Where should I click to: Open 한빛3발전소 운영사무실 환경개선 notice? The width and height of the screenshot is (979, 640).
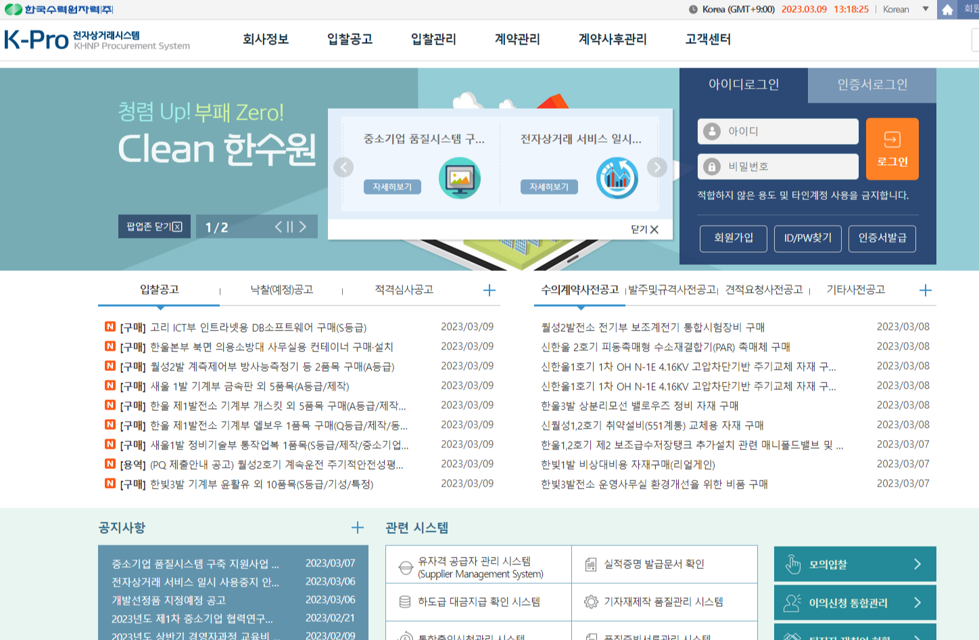(654, 485)
